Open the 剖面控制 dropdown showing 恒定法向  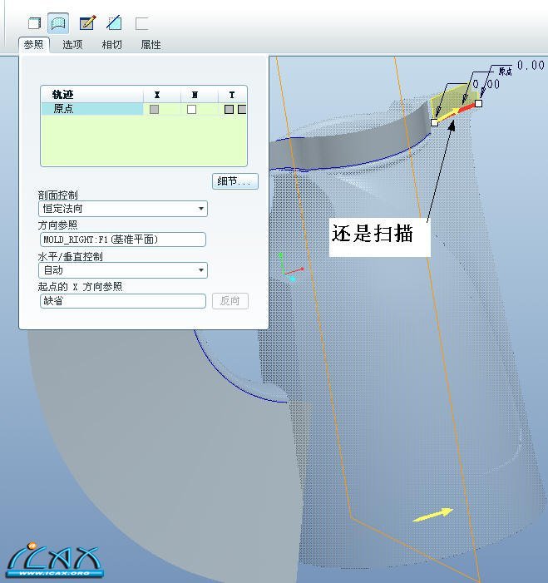point(123,209)
